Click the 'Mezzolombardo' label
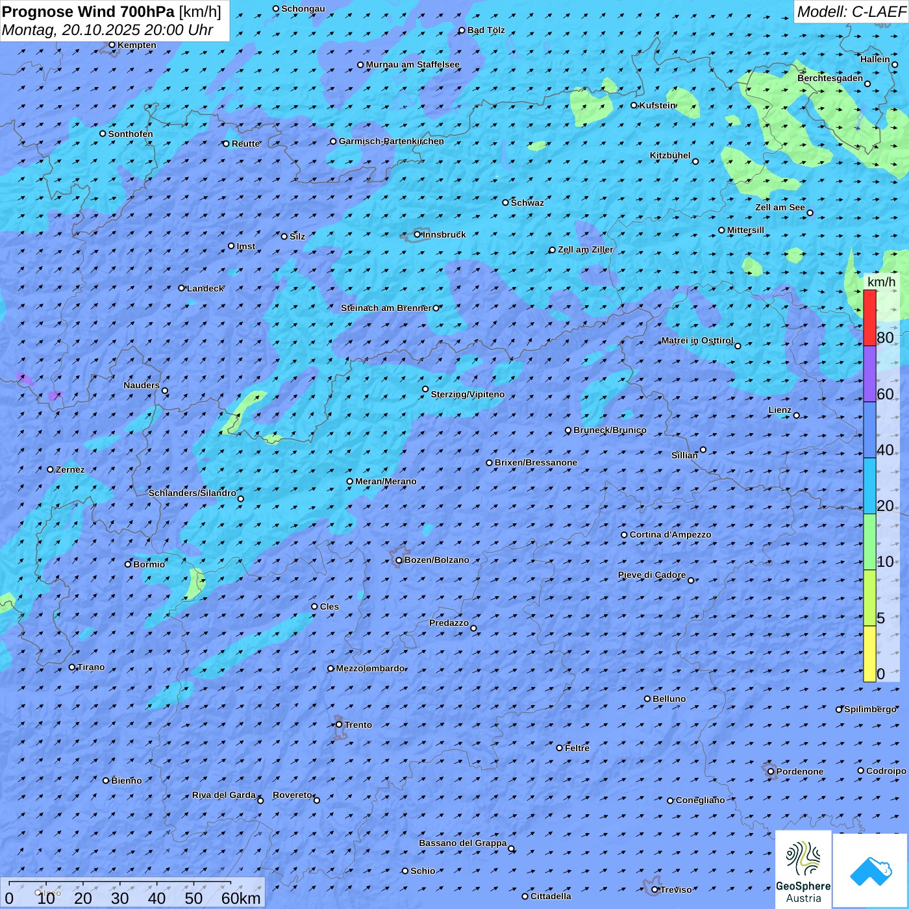 point(370,668)
